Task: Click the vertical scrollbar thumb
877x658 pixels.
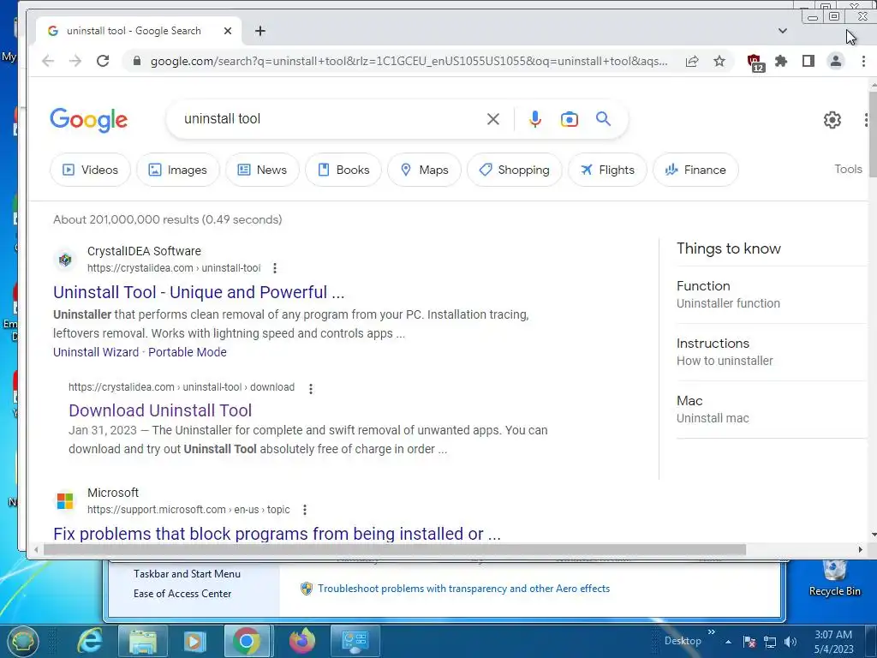Action: click(873, 135)
